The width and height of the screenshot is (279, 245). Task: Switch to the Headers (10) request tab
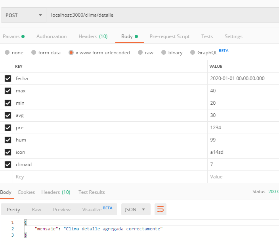click(x=93, y=36)
